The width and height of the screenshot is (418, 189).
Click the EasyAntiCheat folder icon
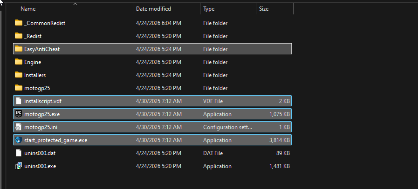18,49
